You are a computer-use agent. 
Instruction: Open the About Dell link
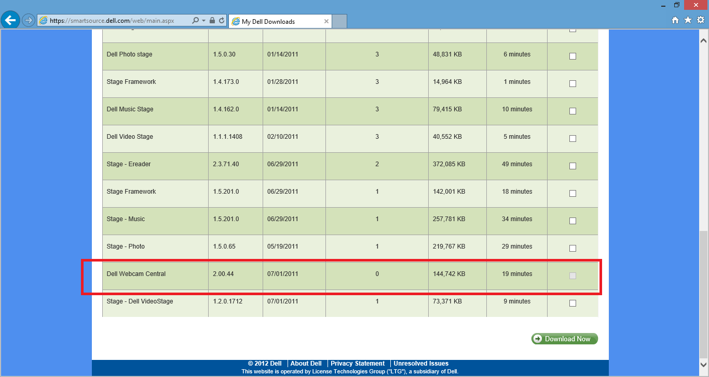[x=306, y=364]
